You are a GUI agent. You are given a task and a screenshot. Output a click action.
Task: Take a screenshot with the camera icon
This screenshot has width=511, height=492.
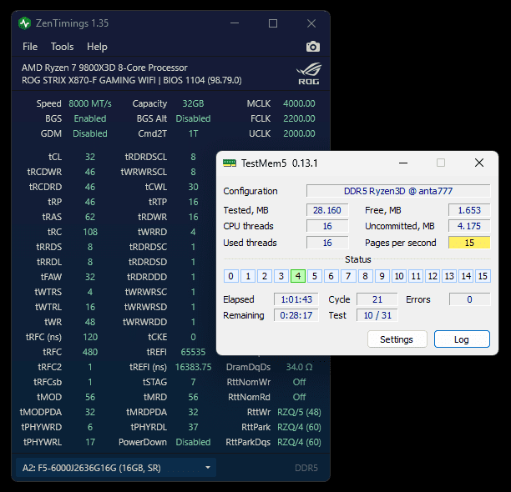click(x=313, y=47)
